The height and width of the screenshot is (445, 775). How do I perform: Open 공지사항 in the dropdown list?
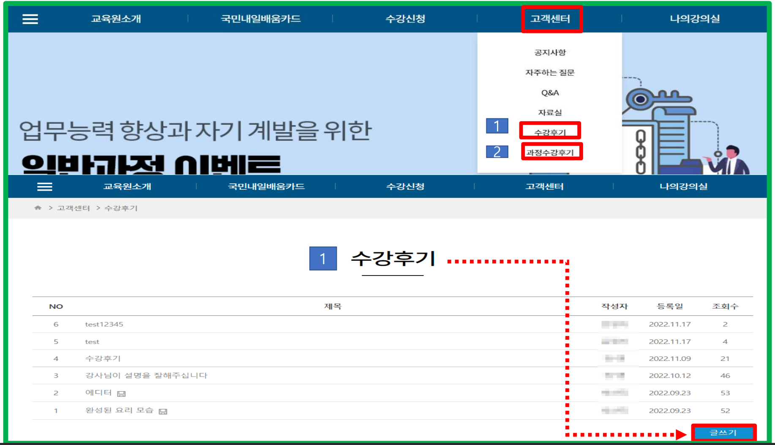click(550, 52)
